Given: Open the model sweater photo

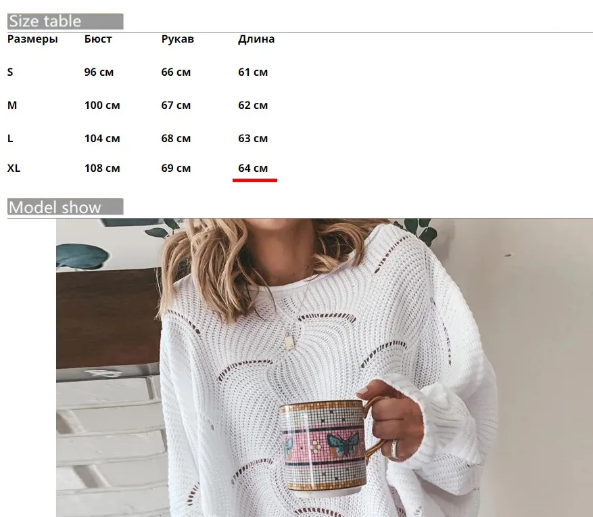Looking at the screenshot, I should pyautogui.click(x=325, y=367).
